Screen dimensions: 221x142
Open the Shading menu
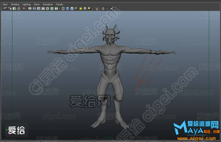(x=15, y=4)
